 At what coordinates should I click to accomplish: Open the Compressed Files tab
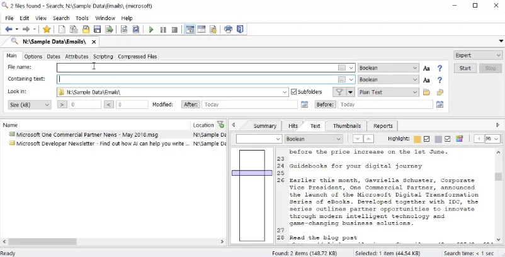pyautogui.click(x=137, y=56)
